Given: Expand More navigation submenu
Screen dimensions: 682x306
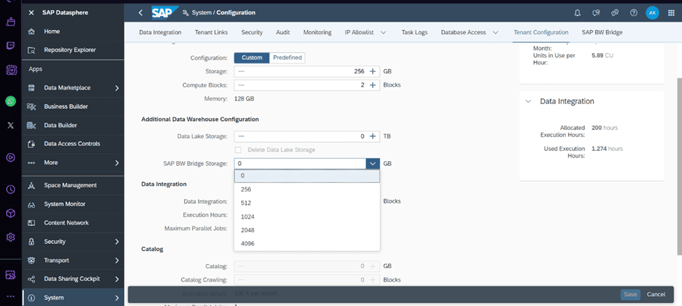Looking at the screenshot, I should point(117,163).
